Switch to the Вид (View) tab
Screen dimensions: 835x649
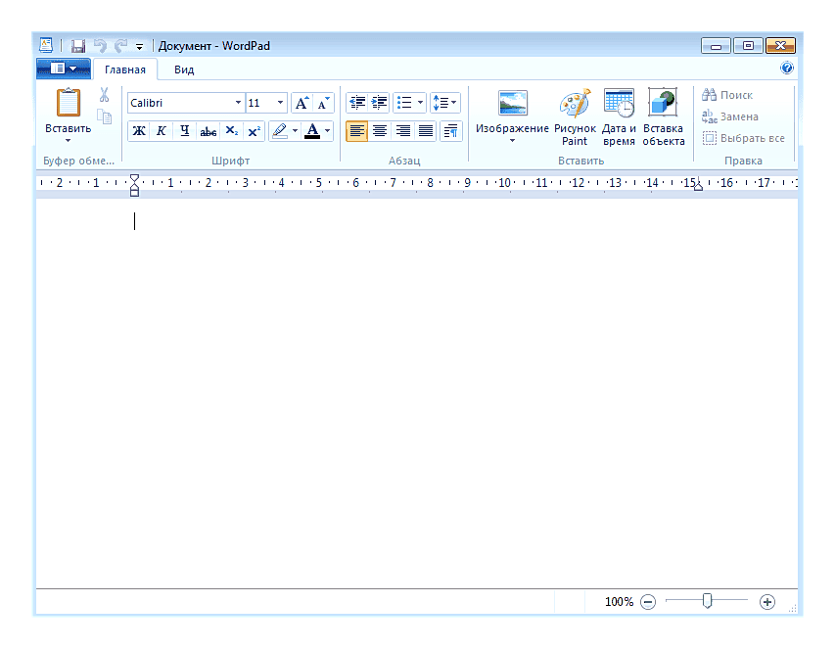[184, 70]
